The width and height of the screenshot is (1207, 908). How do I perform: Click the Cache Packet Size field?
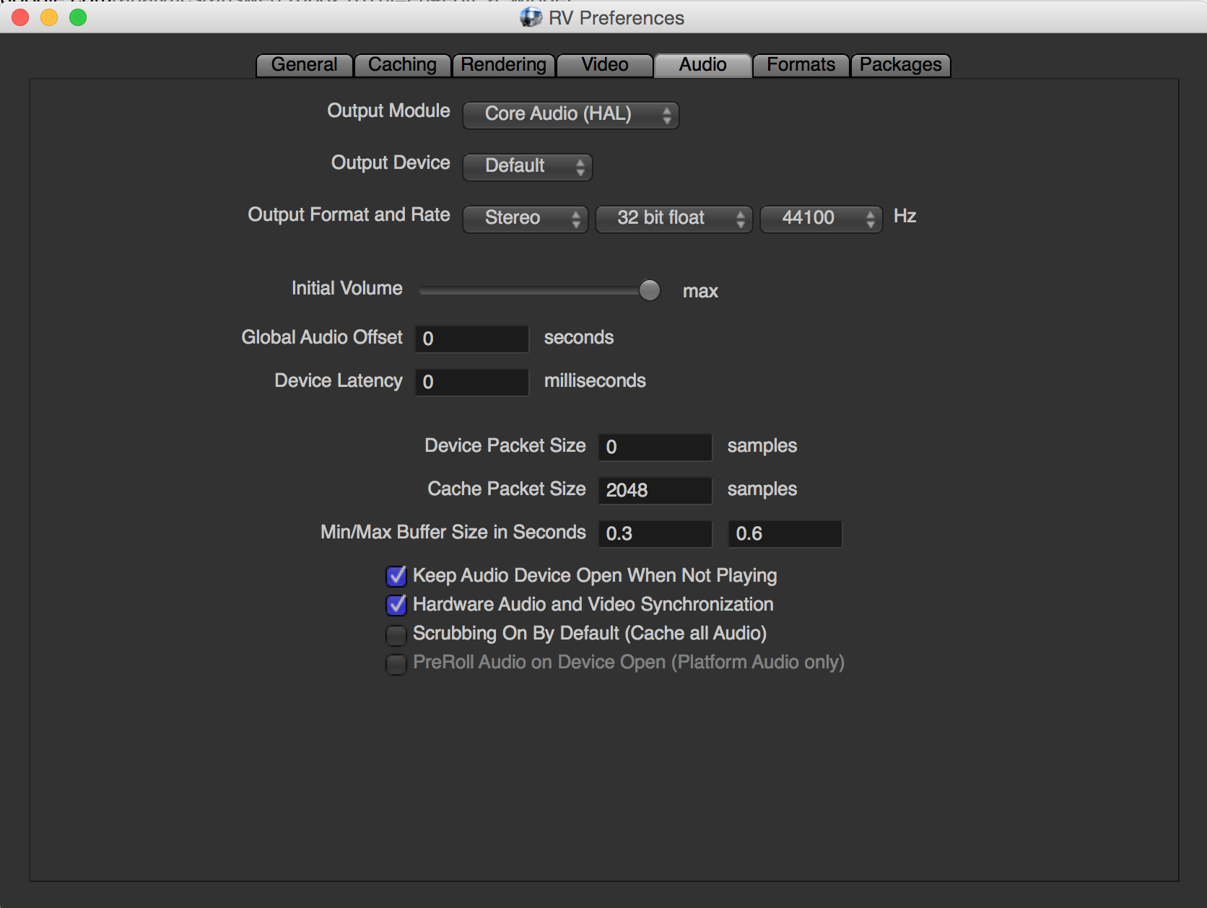[655, 490]
